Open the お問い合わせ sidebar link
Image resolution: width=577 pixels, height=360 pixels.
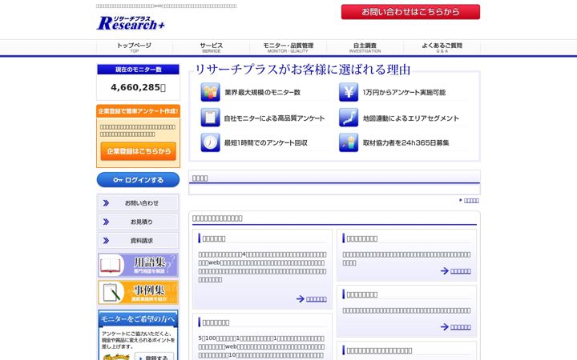138,202
